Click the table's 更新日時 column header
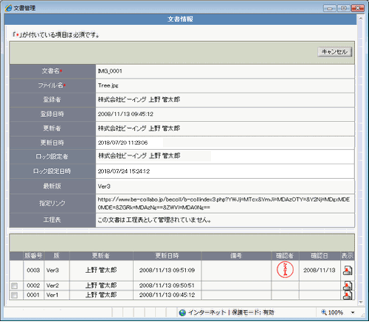 167,256
